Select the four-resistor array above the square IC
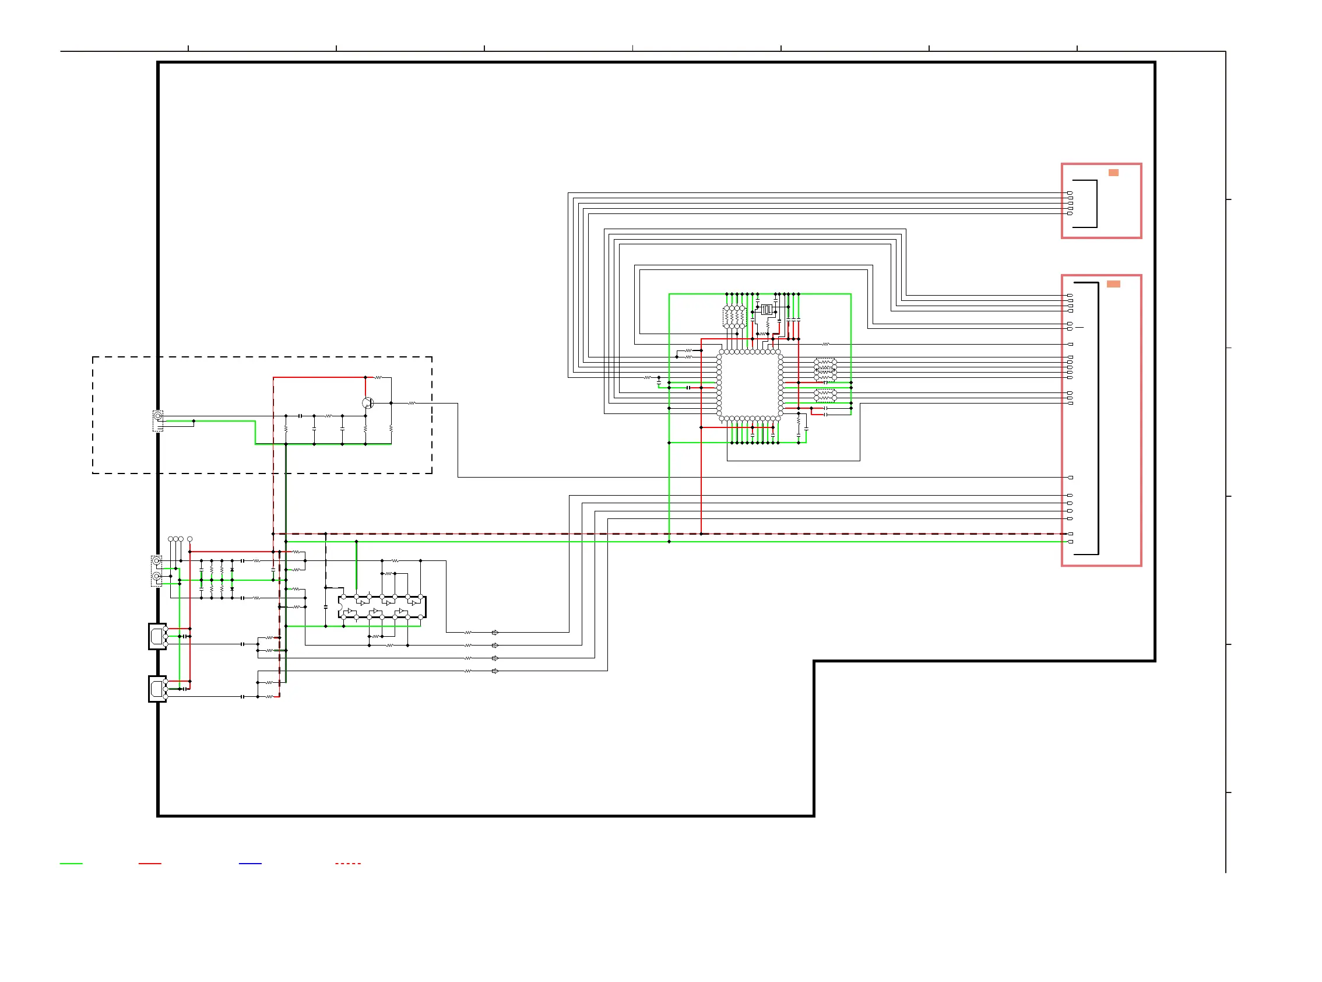Screen dimensions: 1322x982 point(734,317)
